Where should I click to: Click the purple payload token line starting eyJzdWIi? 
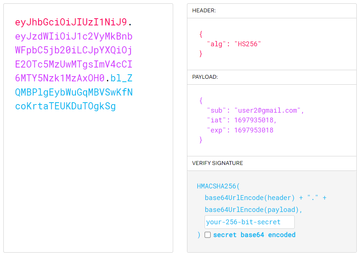(x=74, y=37)
